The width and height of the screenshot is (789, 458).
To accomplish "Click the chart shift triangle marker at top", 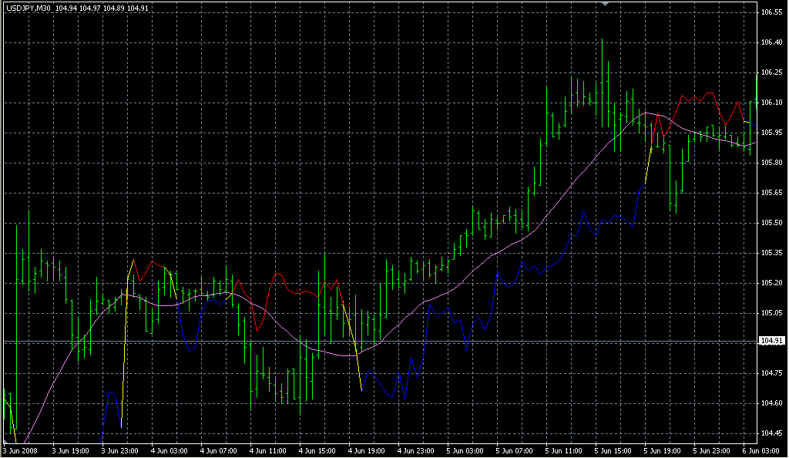I will click(x=605, y=4).
